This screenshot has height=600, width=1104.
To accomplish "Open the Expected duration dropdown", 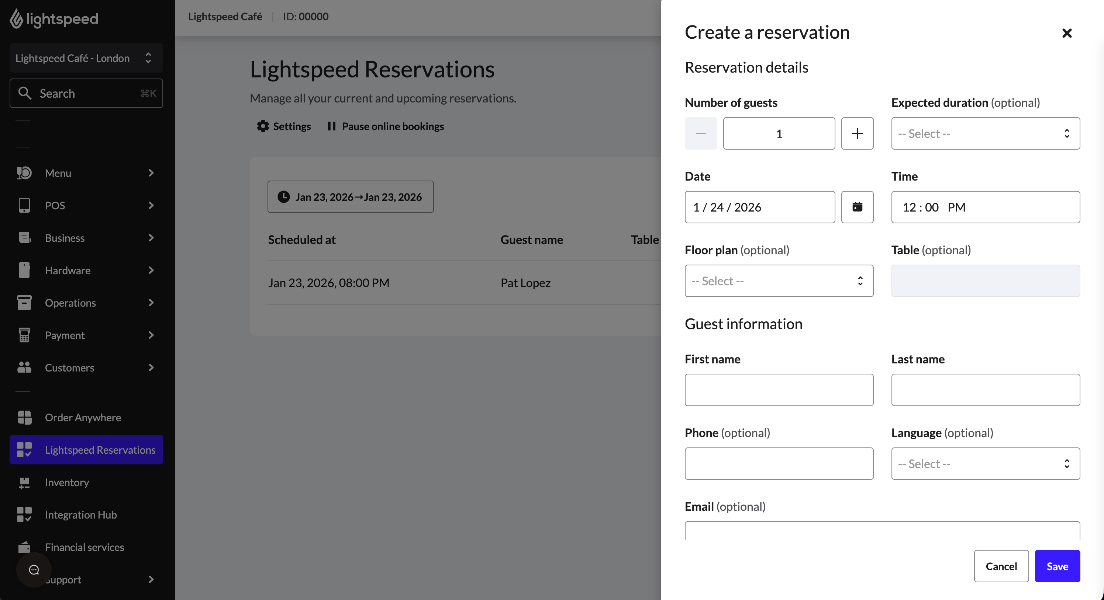I will 985,133.
